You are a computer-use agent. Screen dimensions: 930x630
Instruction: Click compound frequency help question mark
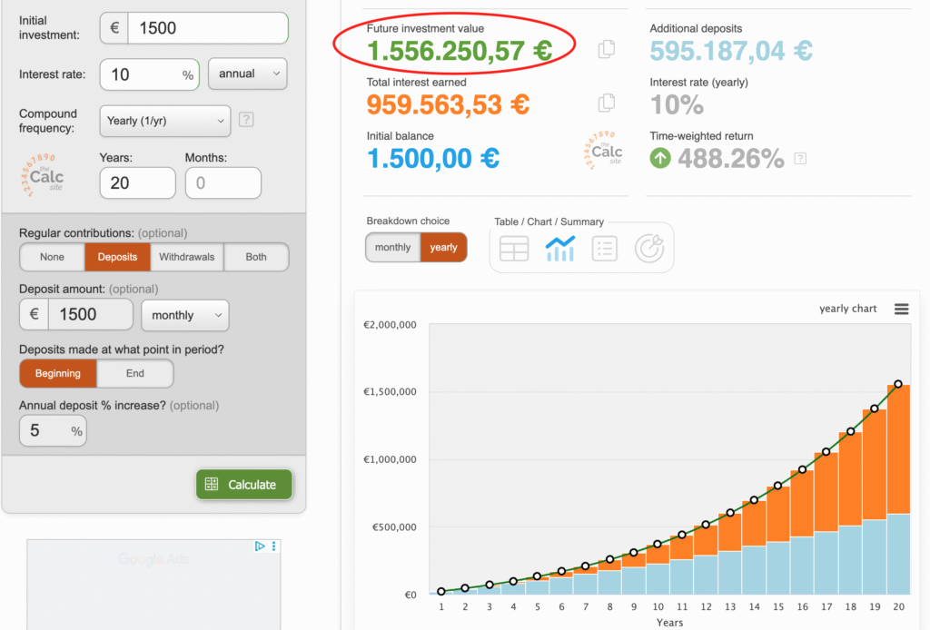(x=245, y=120)
